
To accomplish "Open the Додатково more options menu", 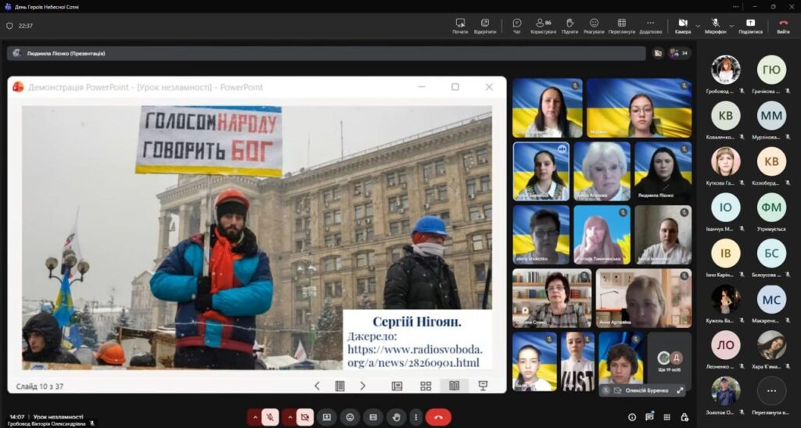I will tap(650, 25).
